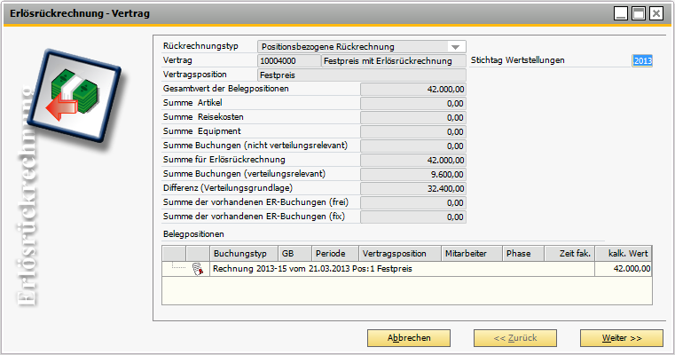Click the Mitarbeiter column header
The width and height of the screenshot is (675, 355).
(472, 254)
